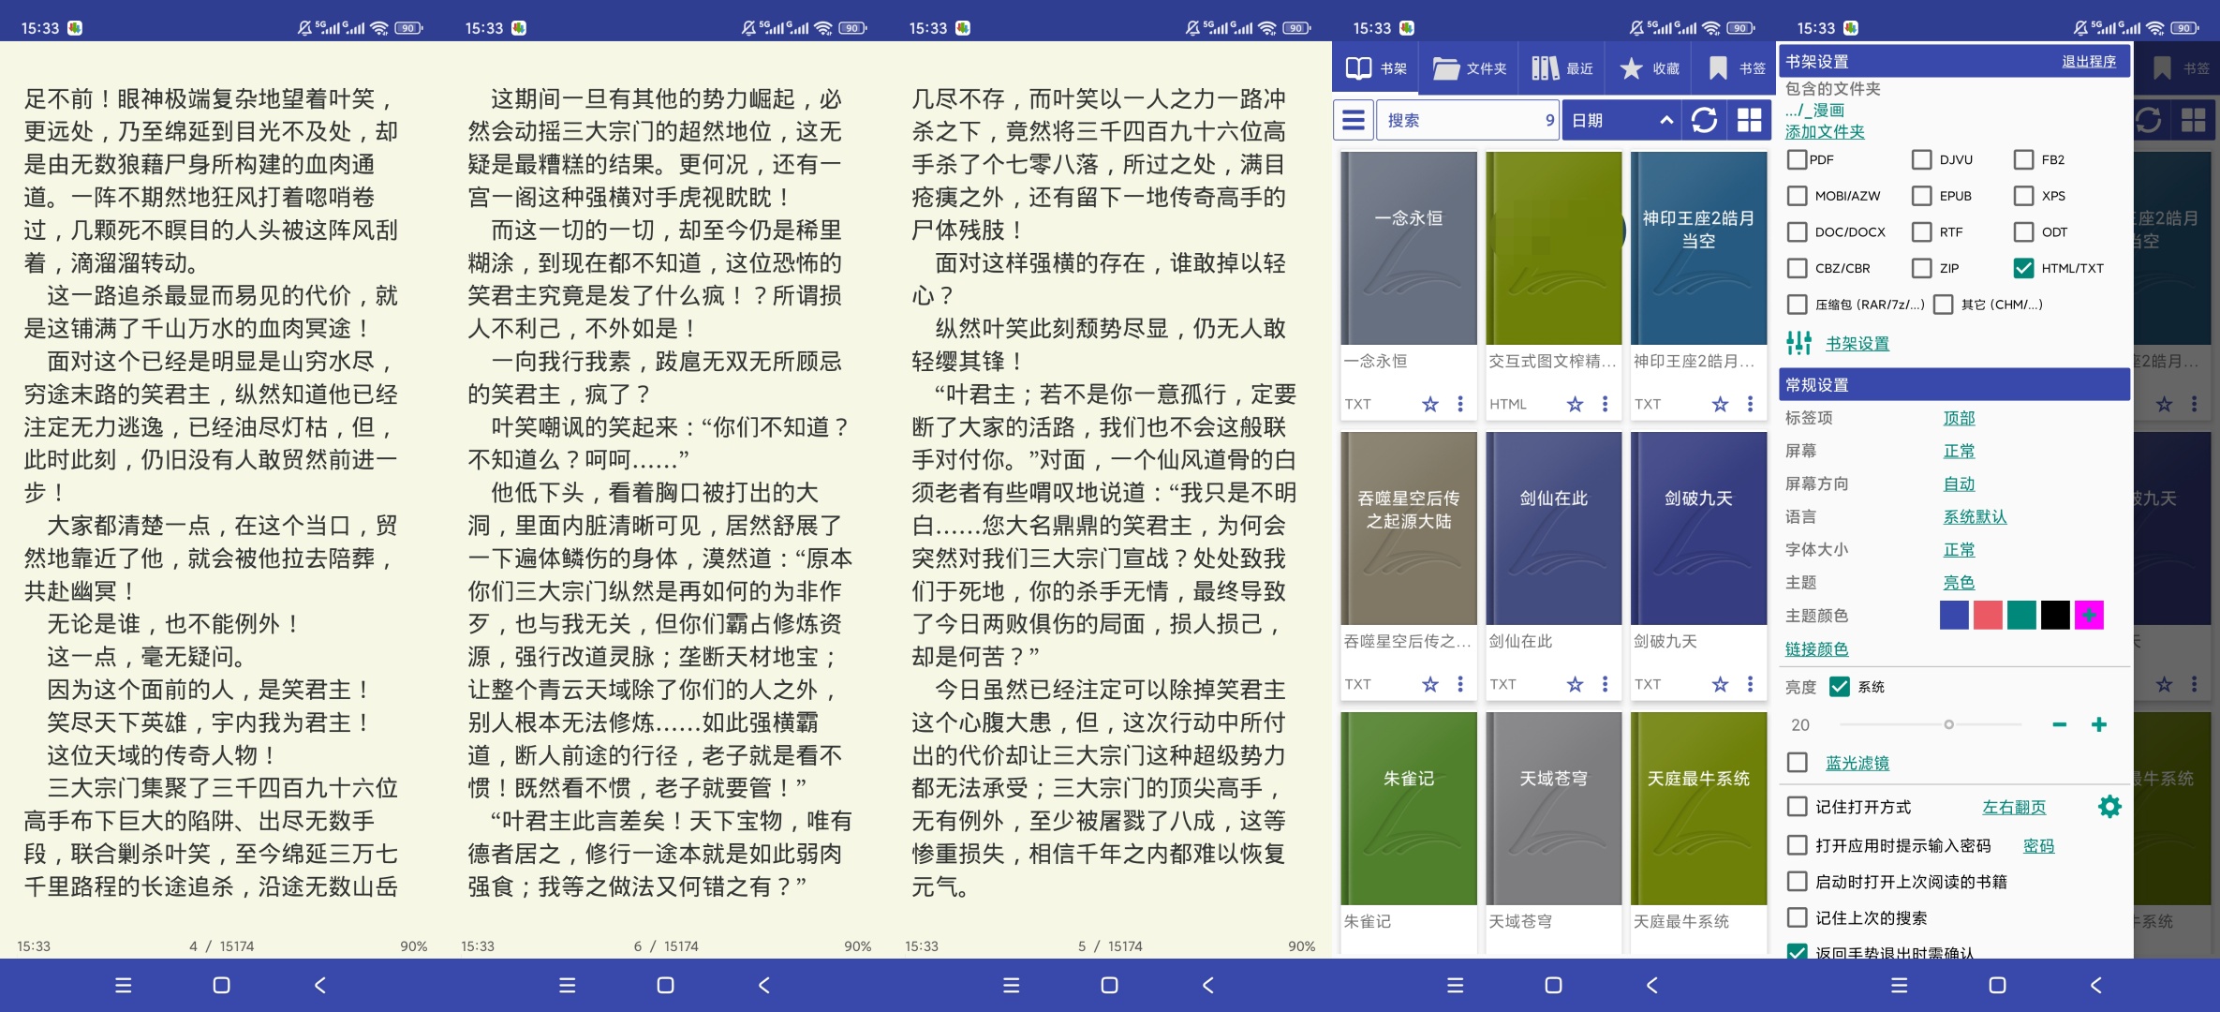The image size is (2220, 1012).
Task: Switch to the 书签 tab in bookshelf screen
Action: (1735, 68)
